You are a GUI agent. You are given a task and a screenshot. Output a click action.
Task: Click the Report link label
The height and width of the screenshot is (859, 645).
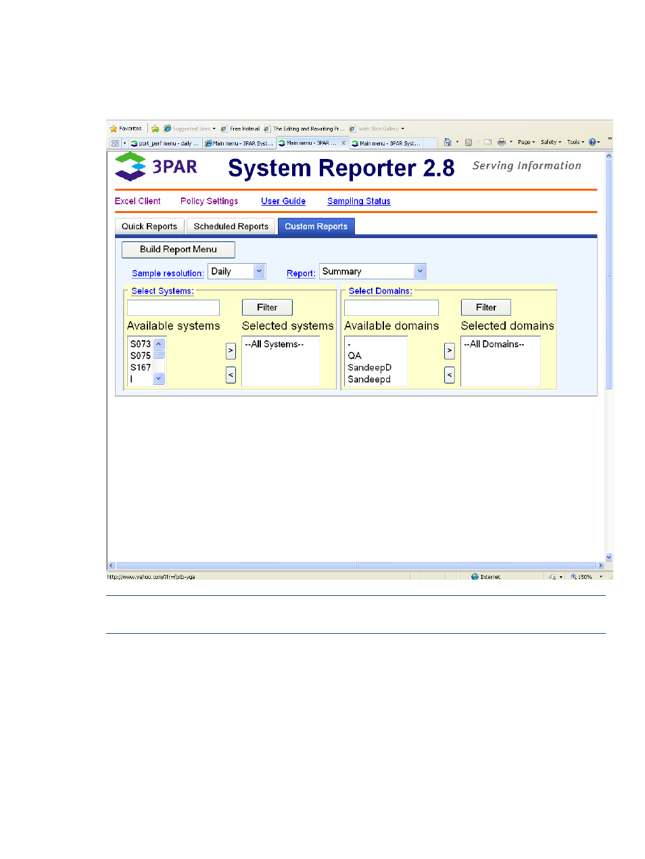[301, 273]
